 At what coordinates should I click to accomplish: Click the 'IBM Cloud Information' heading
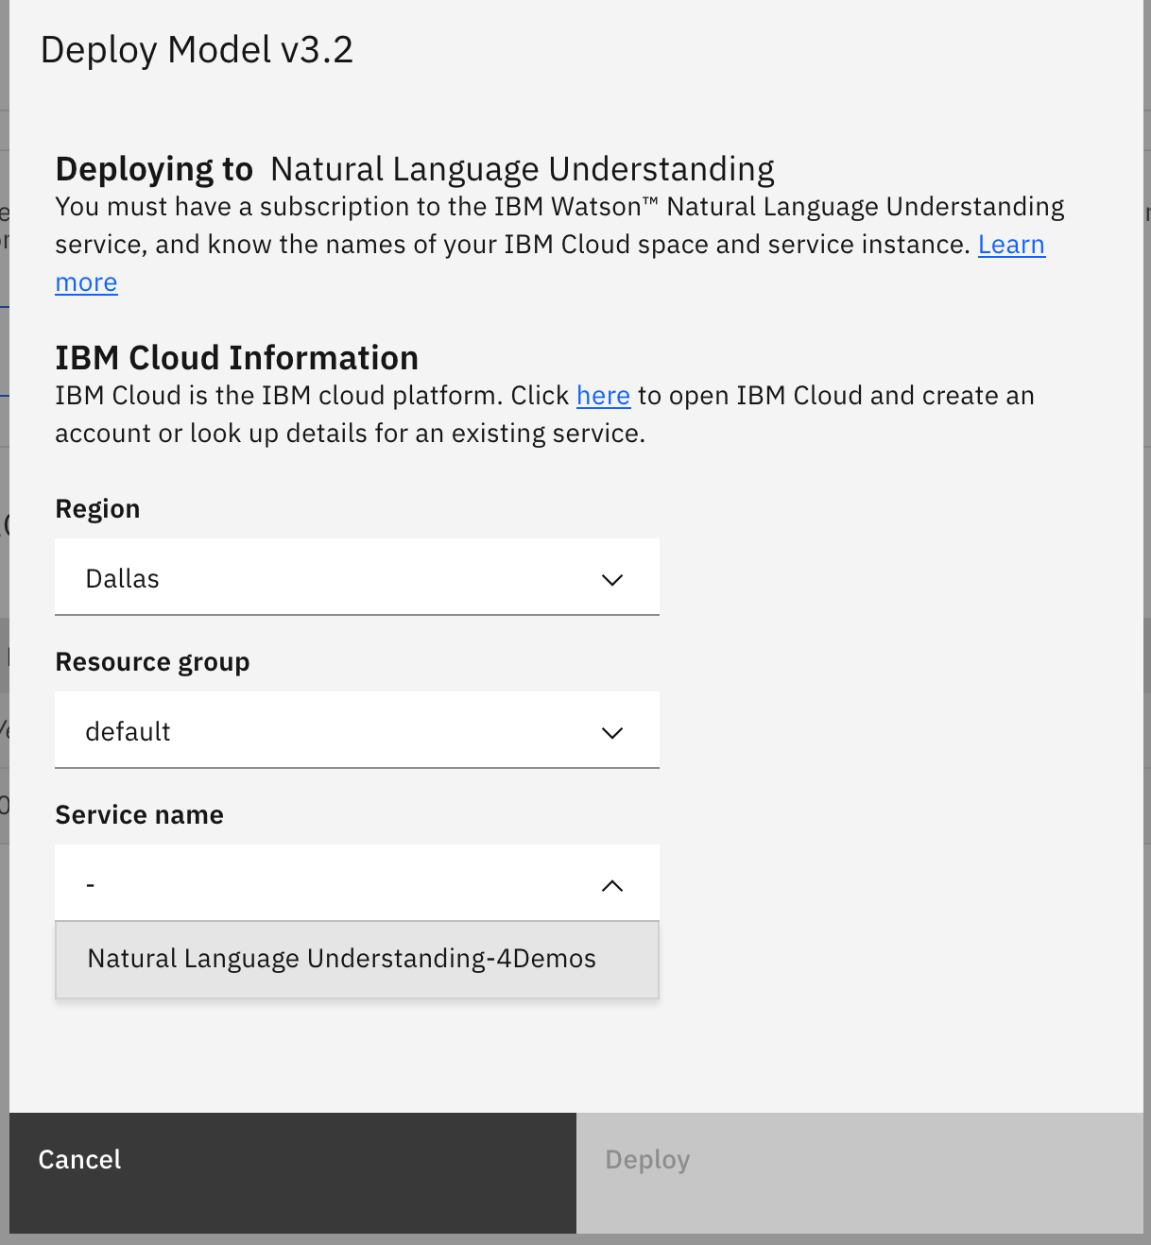(236, 358)
